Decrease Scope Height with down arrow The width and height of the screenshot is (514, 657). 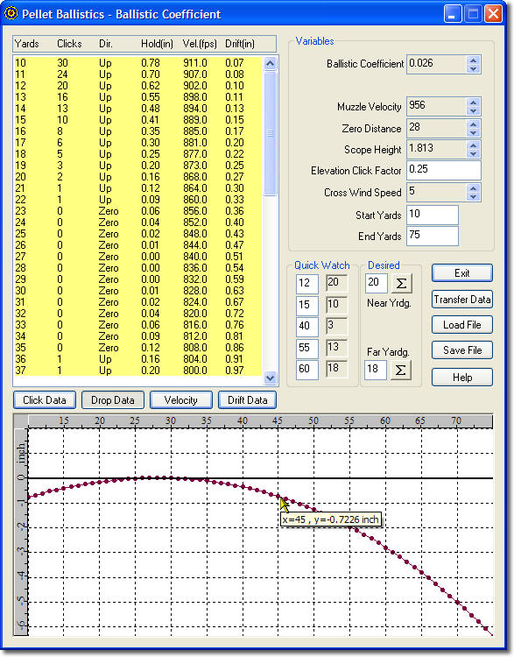[474, 153]
